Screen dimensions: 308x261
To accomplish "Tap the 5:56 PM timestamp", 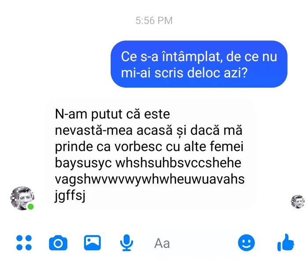I will click(x=154, y=21).
